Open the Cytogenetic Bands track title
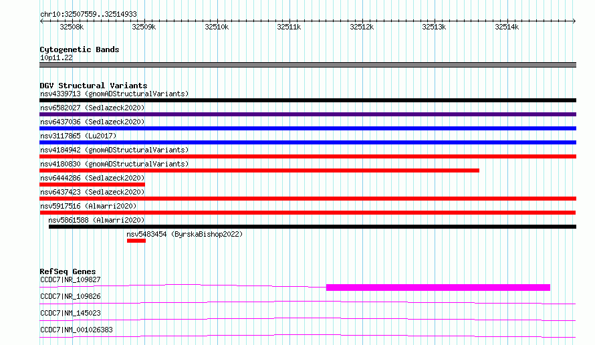Viewport: 595px width, 345px height. click(80, 49)
